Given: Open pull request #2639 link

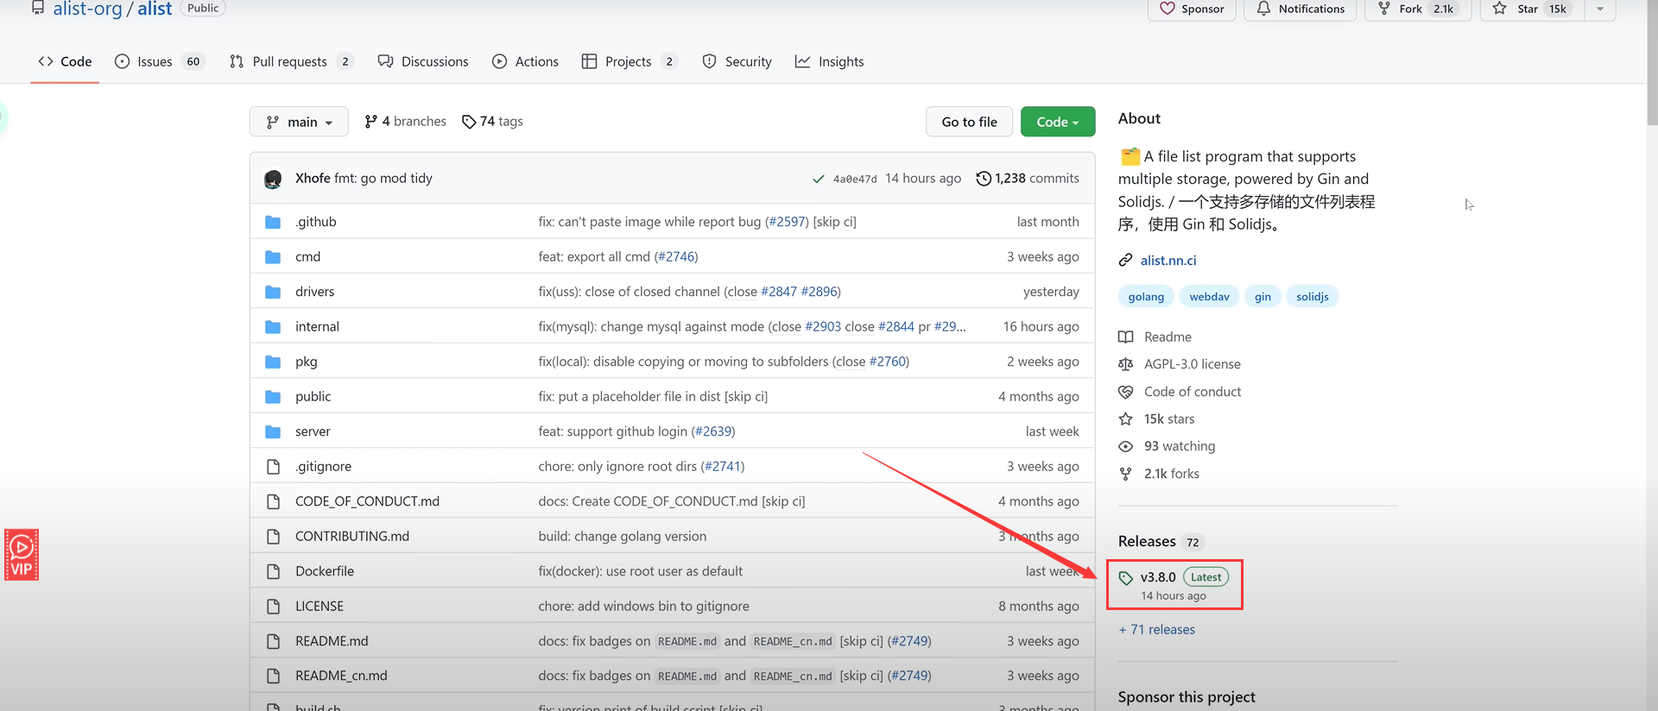Looking at the screenshot, I should (x=713, y=431).
